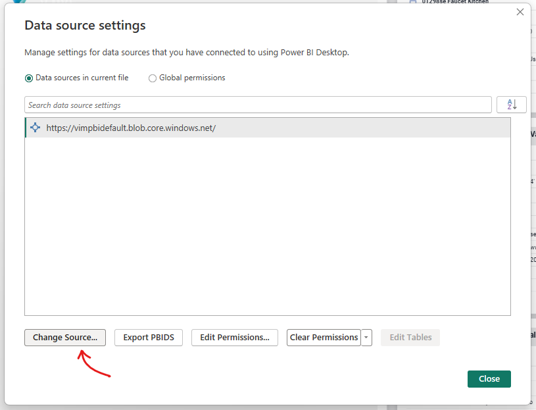
Task: Select the vimpbidefault.blob.core.windows.net URL entry
Action: click(x=131, y=128)
